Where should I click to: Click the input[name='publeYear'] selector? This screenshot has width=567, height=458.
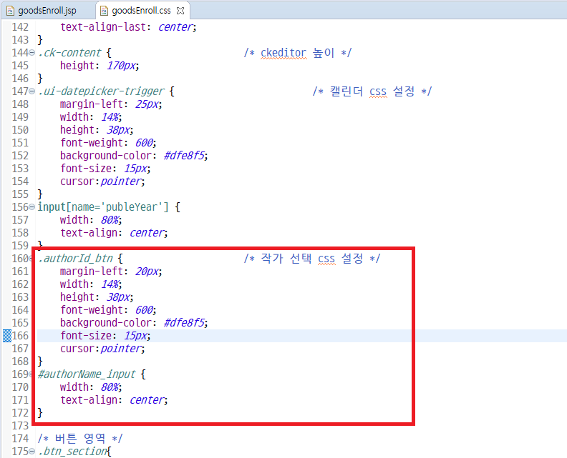(x=103, y=207)
